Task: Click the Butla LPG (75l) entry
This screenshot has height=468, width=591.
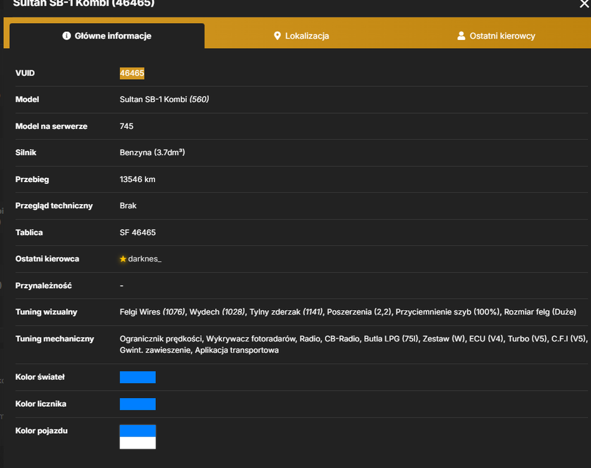Action: [391, 339]
